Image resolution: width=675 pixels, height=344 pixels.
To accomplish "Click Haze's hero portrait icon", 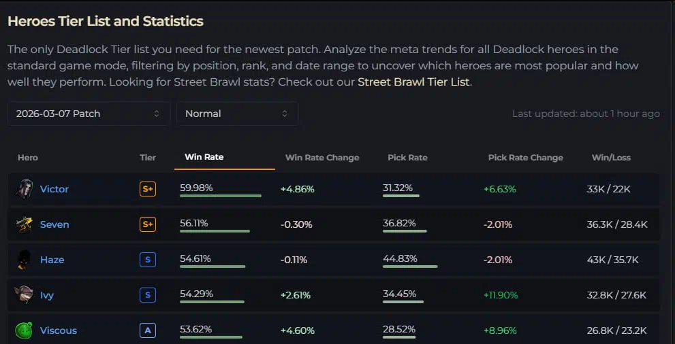I will pos(25,260).
